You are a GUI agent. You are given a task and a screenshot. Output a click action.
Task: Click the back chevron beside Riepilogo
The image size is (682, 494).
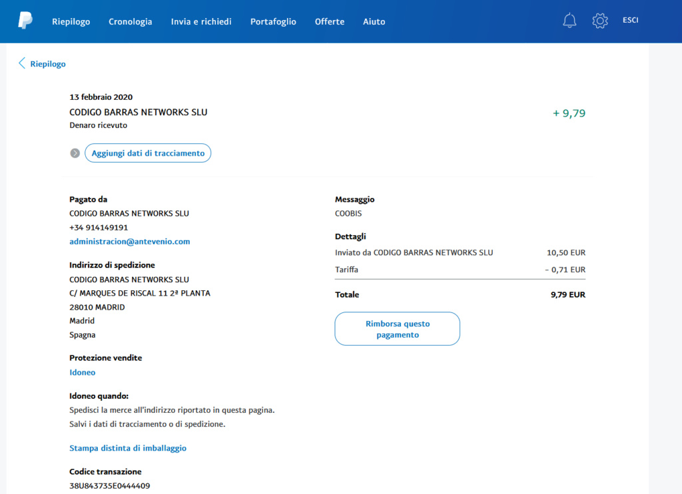[x=22, y=63]
